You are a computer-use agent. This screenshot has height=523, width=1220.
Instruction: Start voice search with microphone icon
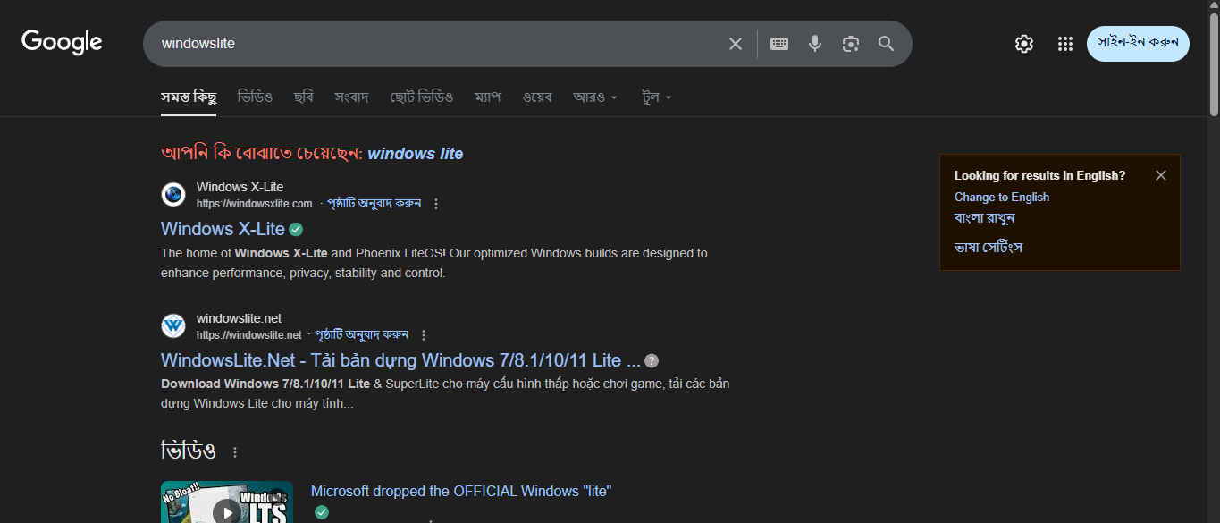tap(815, 44)
